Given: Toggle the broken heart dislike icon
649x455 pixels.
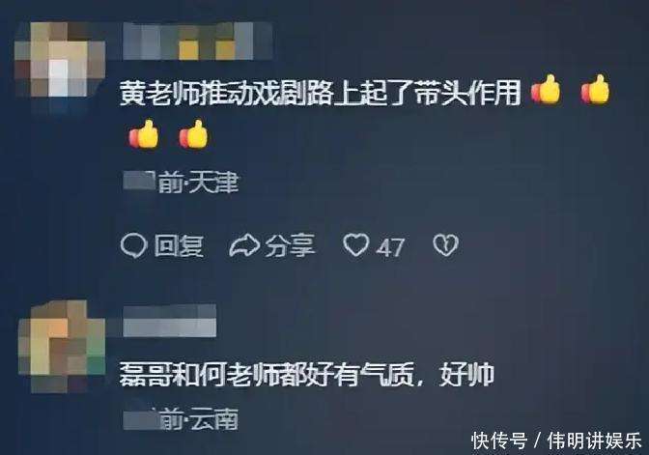Looking at the screenshot, I should click(446, 245).
